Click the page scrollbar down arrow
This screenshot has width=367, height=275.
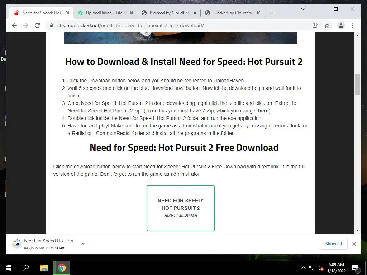[357, 231]
